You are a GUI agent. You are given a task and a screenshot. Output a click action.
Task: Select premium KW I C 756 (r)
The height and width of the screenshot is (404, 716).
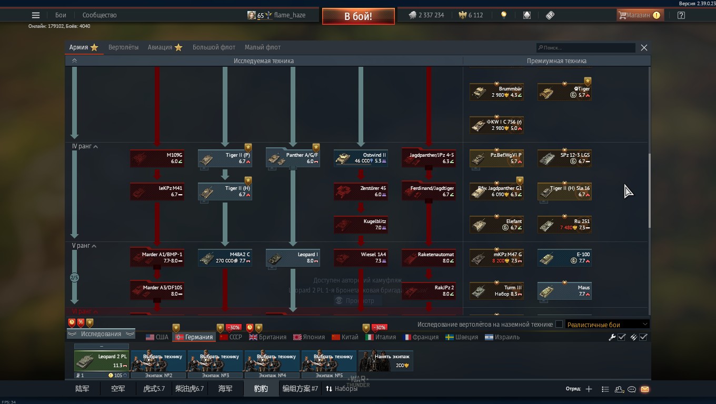pyautogui.click(x=496, y=125)
